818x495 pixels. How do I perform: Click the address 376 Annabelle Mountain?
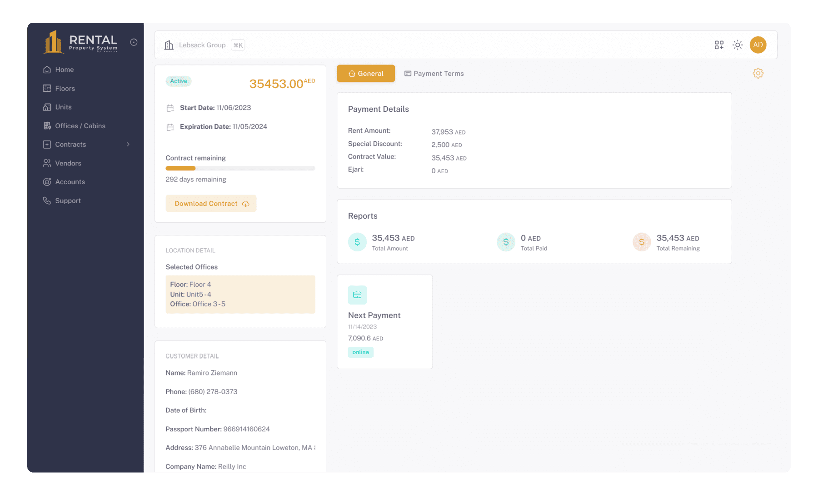(x=255, y=448)
